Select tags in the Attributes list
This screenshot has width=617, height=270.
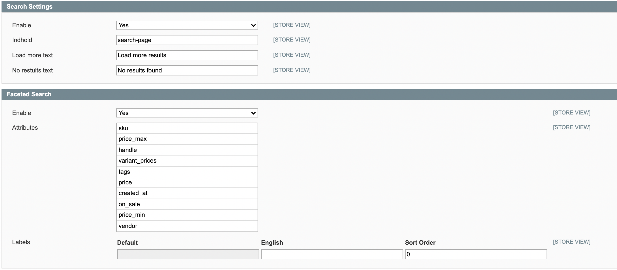pos(187,172)
